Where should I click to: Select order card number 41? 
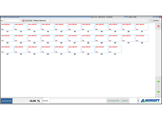pos(115,49)
